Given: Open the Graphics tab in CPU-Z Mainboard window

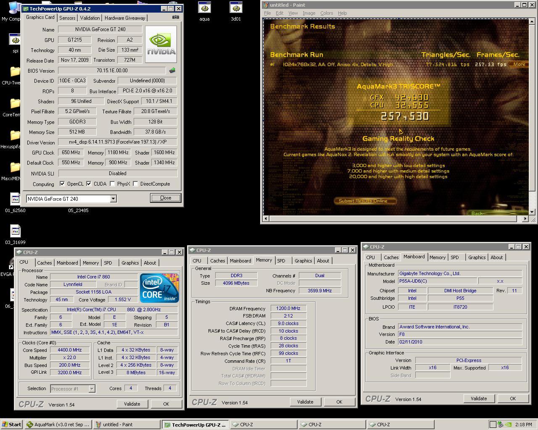Looking at the screenshot, I should [x=477, y=257].
